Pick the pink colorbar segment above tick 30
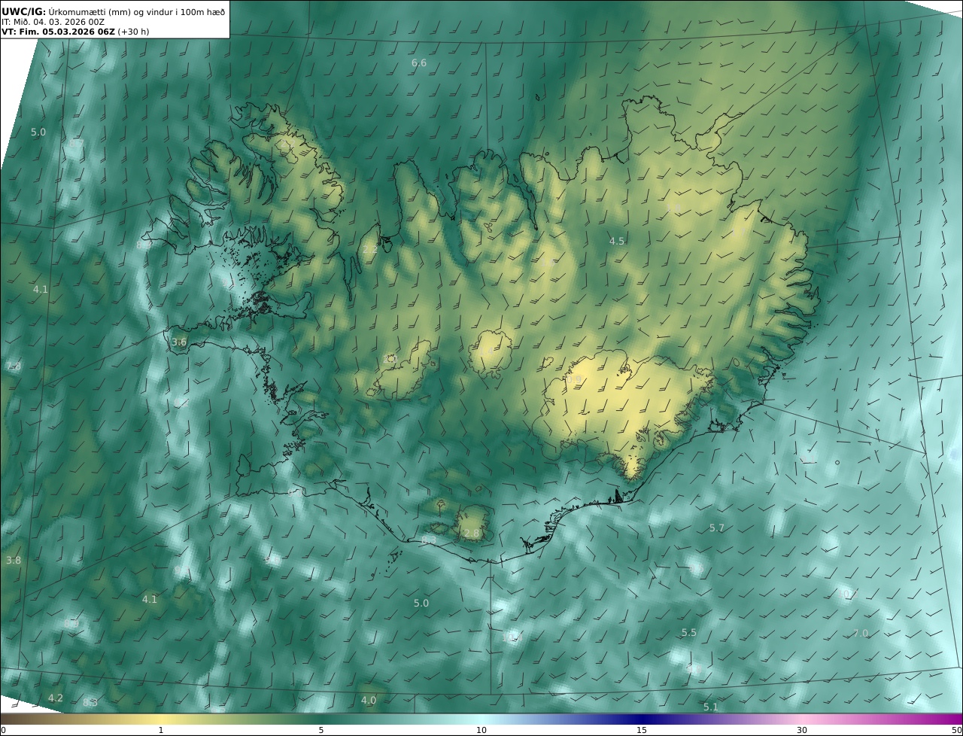 point(802,719)
